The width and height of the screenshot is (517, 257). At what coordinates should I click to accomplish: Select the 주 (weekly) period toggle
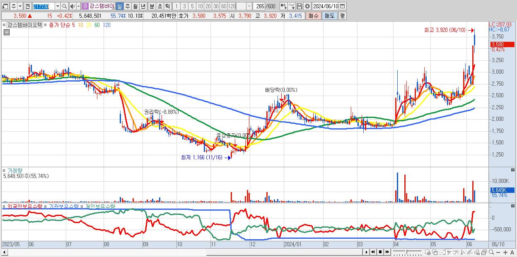(127, 6)
